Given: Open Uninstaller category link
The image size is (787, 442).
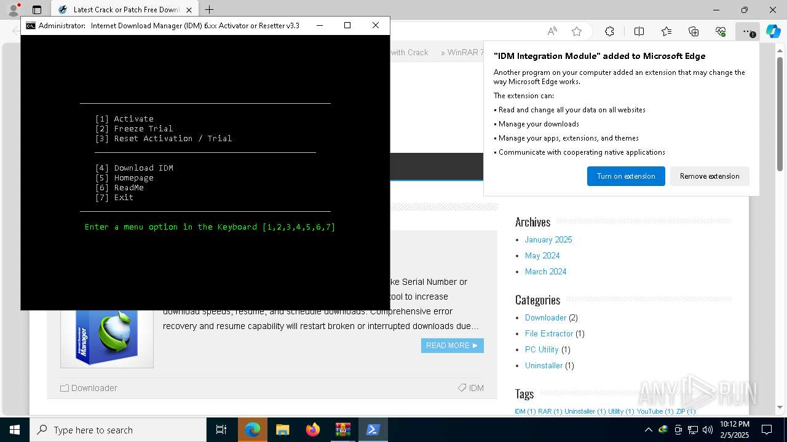Looking at the screenshot, I should 544,365.
